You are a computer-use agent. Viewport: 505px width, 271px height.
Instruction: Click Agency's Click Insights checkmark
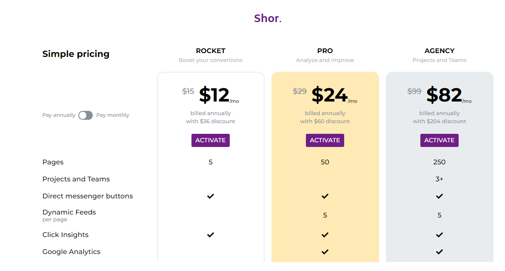pyautogui.click(x=439, y=235)
